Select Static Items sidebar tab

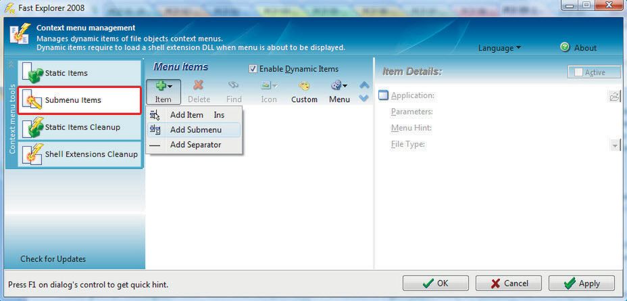coord(80,73)
